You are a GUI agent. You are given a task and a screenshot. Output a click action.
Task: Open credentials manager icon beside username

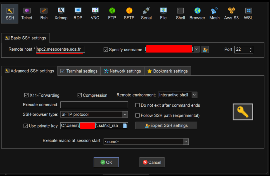tap(205, 50)
